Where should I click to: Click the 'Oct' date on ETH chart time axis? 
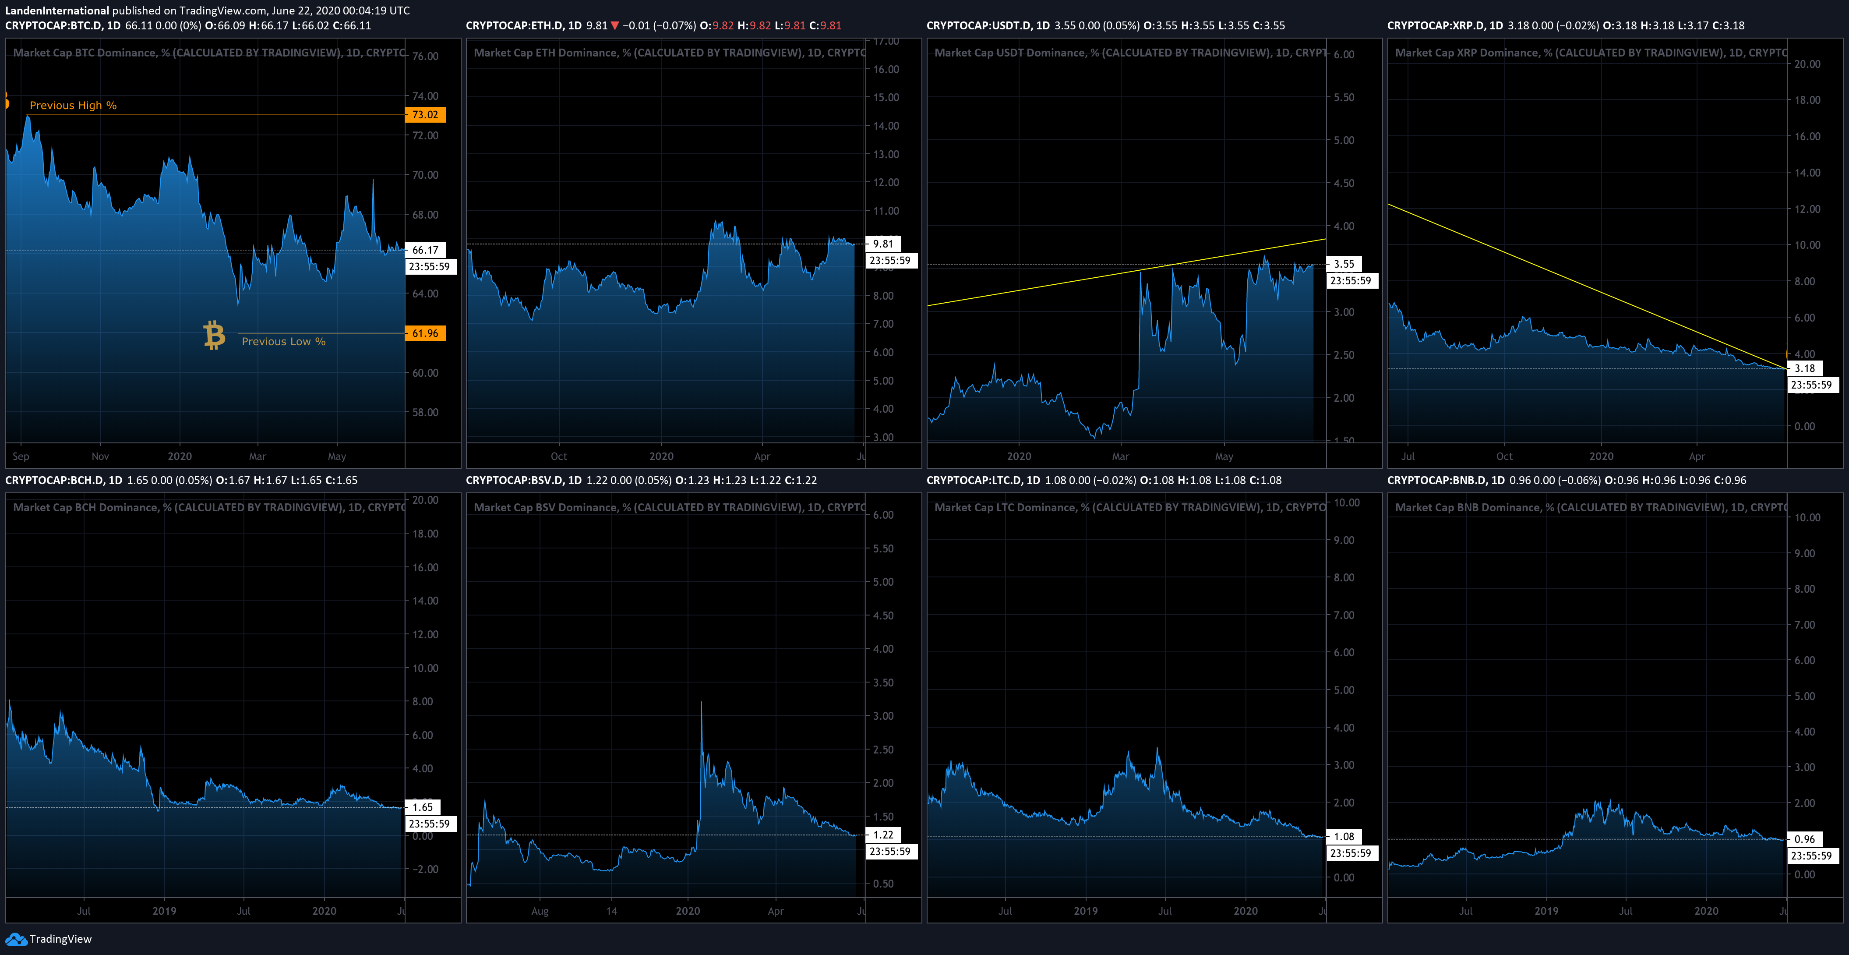(558, 456)
